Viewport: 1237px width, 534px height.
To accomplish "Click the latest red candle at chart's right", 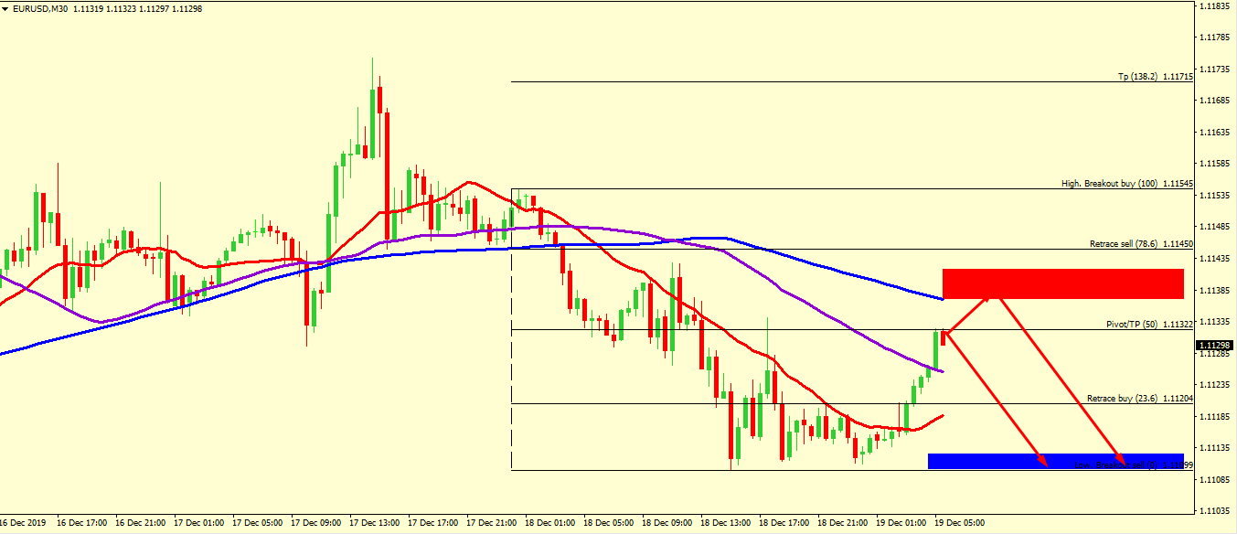I will [x=943, y=337].
